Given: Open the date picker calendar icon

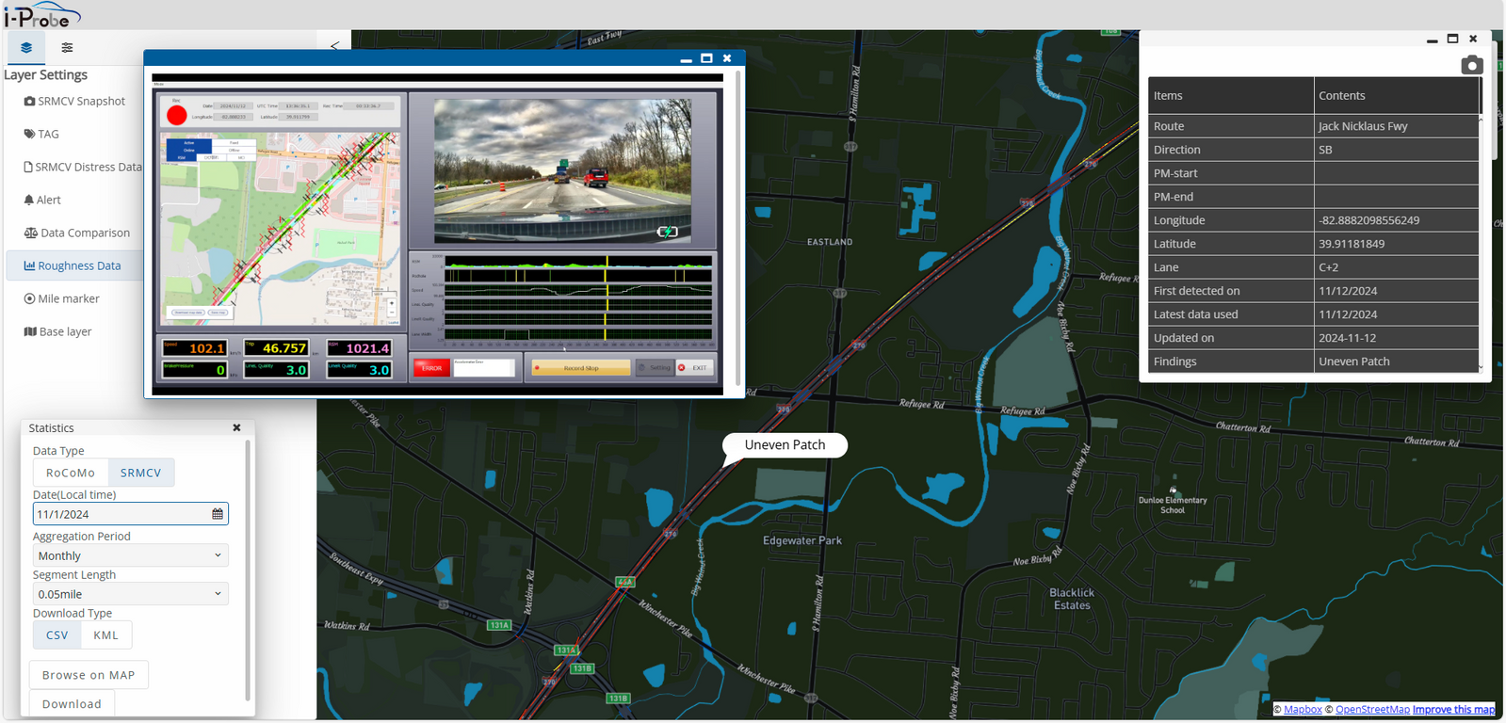Looking at the screenshot, I should coord(218,514).
